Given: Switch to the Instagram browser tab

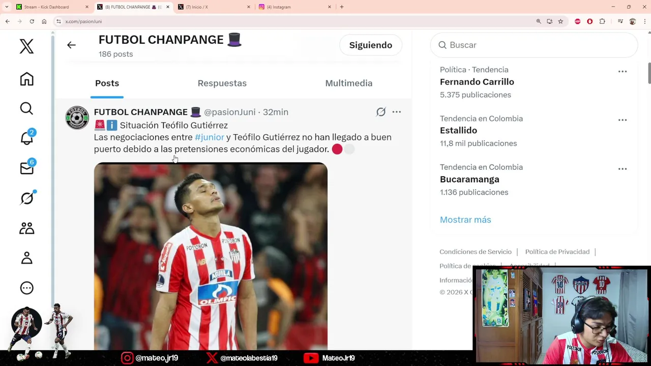Looking at the screenshot, I should pos(294,7).
